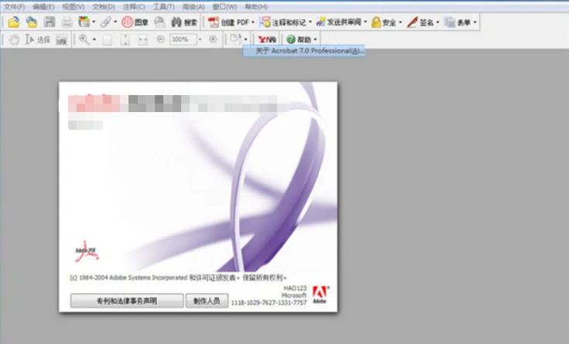Click the 表单 forms icon
The height and width of the screenshot is (344, 569).
[x=450, y=22]
